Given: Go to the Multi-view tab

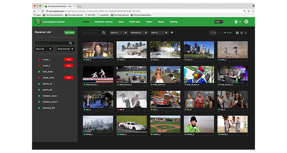Looking at the screenshot, I should pos(135,22).
